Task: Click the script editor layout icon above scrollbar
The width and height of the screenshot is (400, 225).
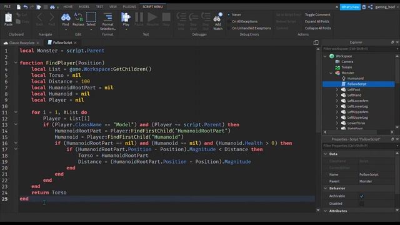Action: pyautogui.click(x=316, y=42)
